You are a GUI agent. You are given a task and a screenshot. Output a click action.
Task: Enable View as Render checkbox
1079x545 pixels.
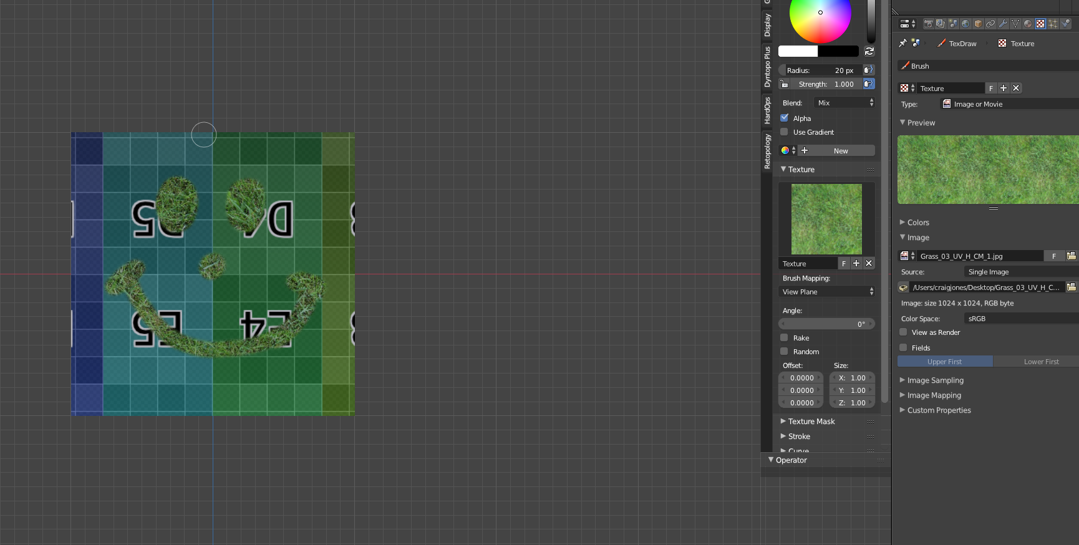click(903, 332)
